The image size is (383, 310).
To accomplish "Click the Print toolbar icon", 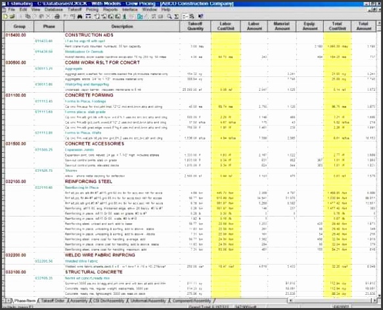I will coord(57,16).
